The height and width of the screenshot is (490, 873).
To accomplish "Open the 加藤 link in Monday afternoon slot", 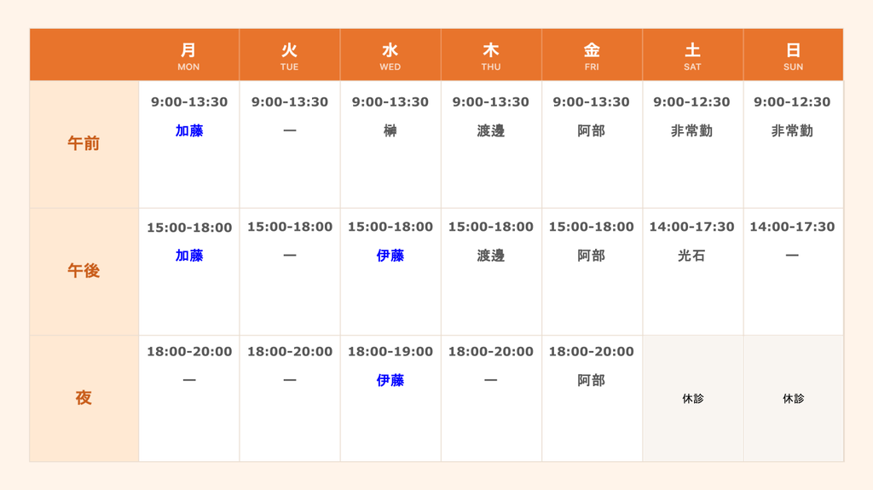I will 189,256.
